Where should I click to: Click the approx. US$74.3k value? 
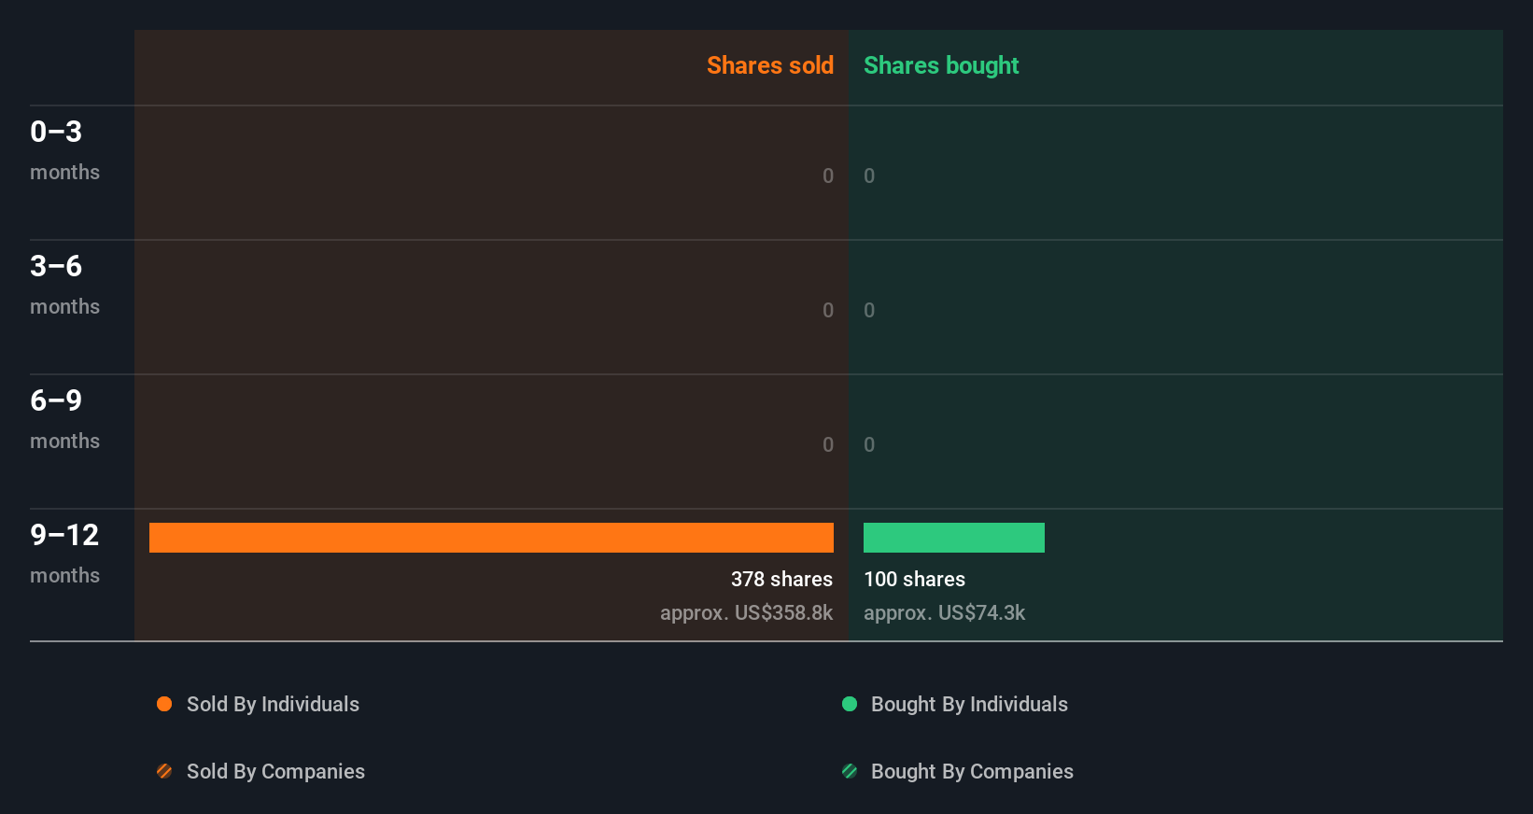944,613
